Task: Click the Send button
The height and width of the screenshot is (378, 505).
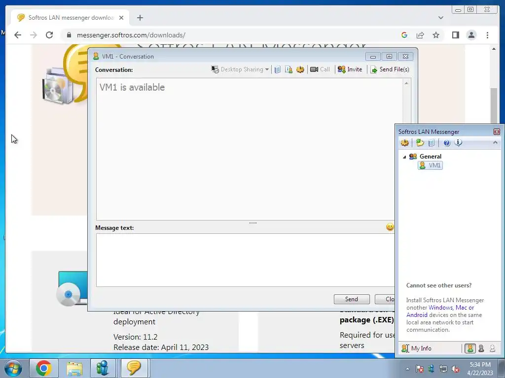Action: pyautogui.click(x=352, y=299)
